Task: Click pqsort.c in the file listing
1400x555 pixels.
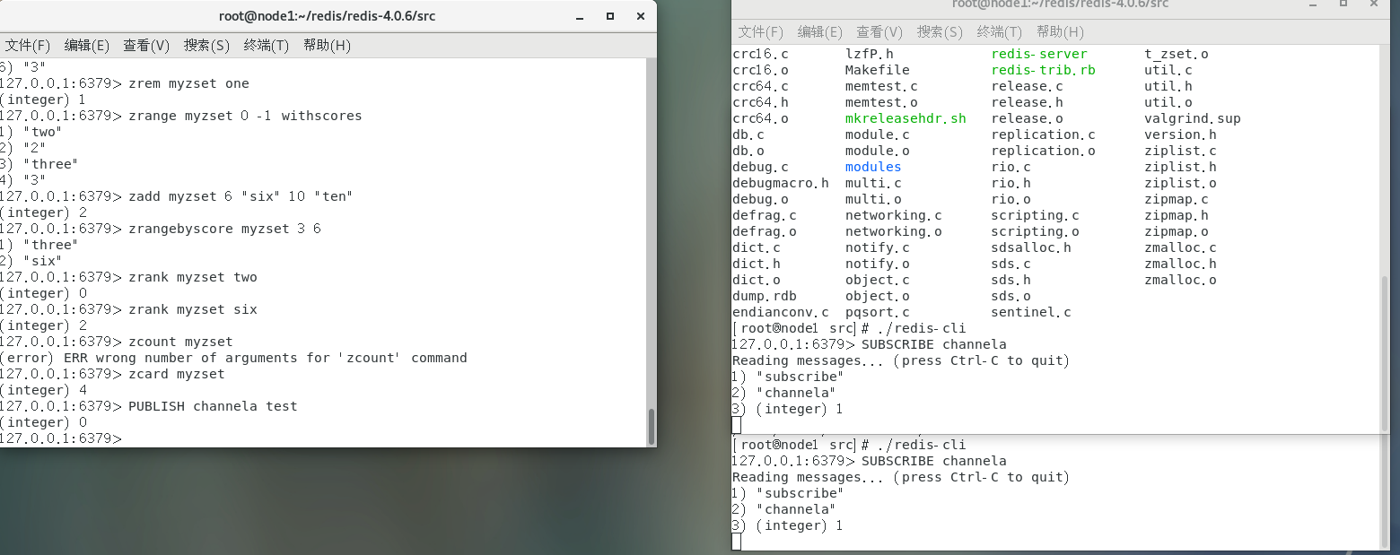Action: click(877, 312)
